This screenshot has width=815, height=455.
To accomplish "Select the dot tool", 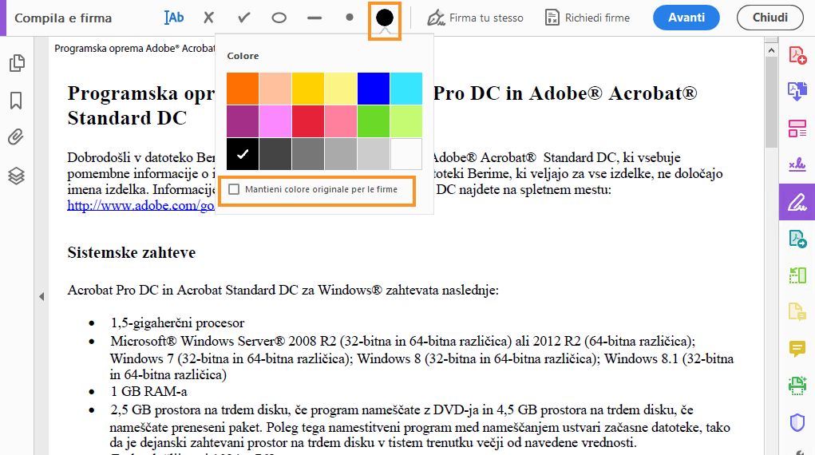I will 350,17.
